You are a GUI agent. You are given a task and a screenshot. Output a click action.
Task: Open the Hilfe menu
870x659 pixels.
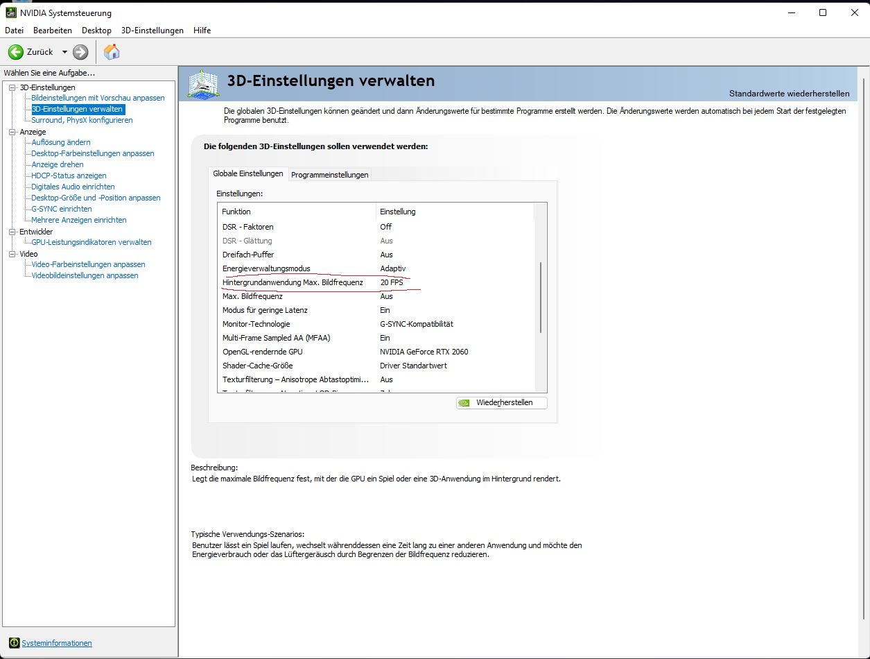tap(202, 31)
